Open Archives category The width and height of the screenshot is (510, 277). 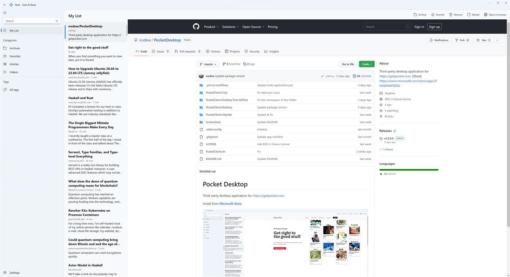32,48
